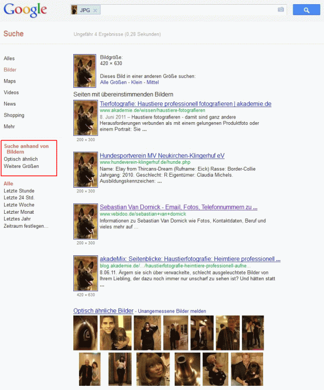Filter by Optisch ähnlich

21,159
